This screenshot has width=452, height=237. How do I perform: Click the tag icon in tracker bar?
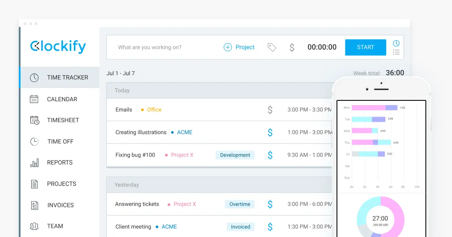[272, 47]
